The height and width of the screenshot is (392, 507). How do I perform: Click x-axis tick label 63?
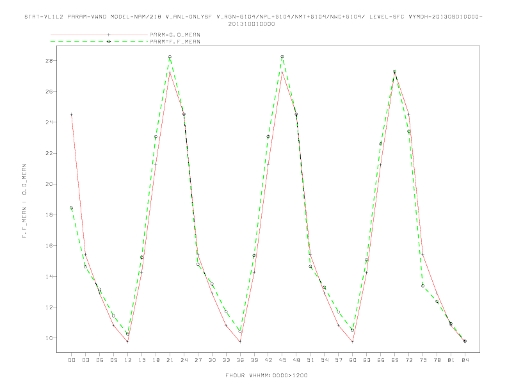click(367, 360)
